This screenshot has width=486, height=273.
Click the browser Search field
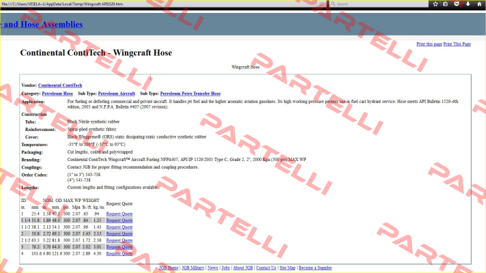378,3
